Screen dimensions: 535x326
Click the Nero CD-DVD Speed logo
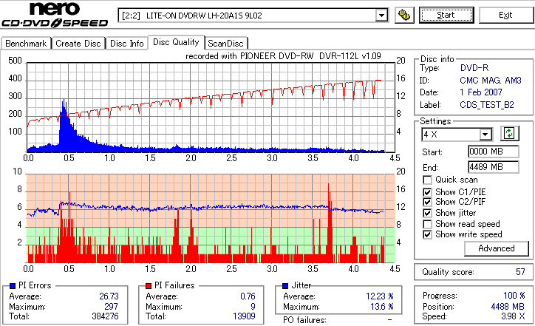55,15
